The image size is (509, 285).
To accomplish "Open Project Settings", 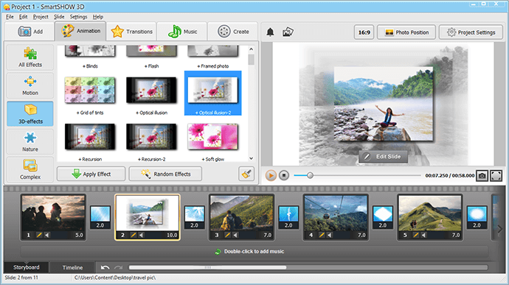I will pyautogui.click(x=471, y=32).
